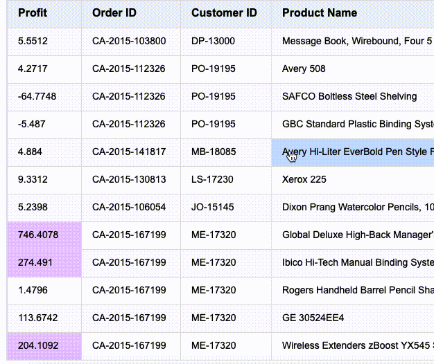434x364 pixels.
Task: Click the -64.7748 profit cell
Action: point(37,97)
